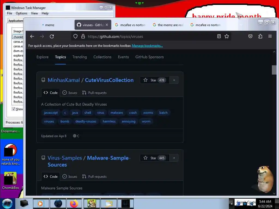Image resolution: width=279 pixels, height=209 pixels.
Task: Click the ChomikBox desktop icon
Action: pyautogui.click(x=10, y=180)
